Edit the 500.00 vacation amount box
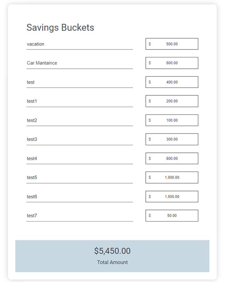Screen dimensions: 225x282 172,44
